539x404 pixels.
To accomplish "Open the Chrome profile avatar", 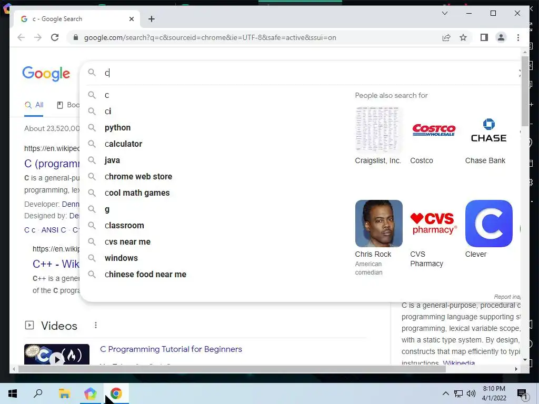I will tap(501, 37).
